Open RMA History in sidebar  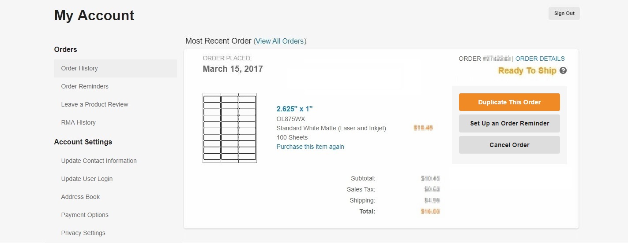pos(78,122)
